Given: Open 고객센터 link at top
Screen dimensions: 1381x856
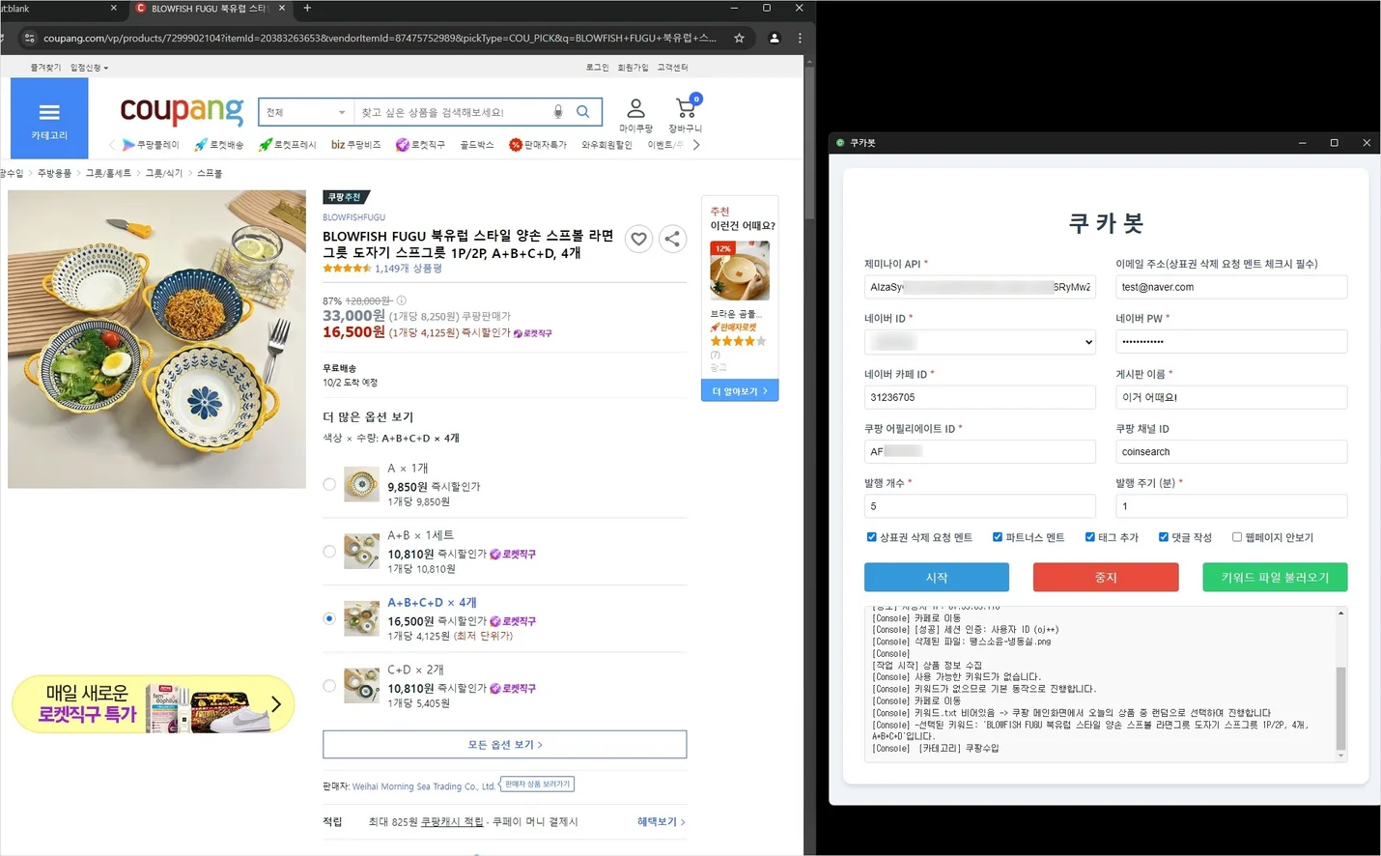Looking at the screenshot, I should click(672, 68).
